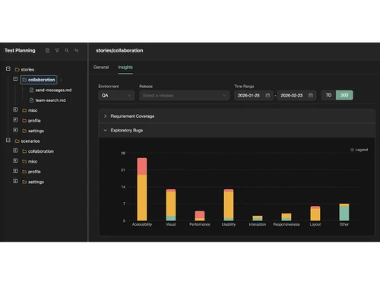
Task: Toggle the chart Legend
Action: pyautogui.click(x=359, y=150)
